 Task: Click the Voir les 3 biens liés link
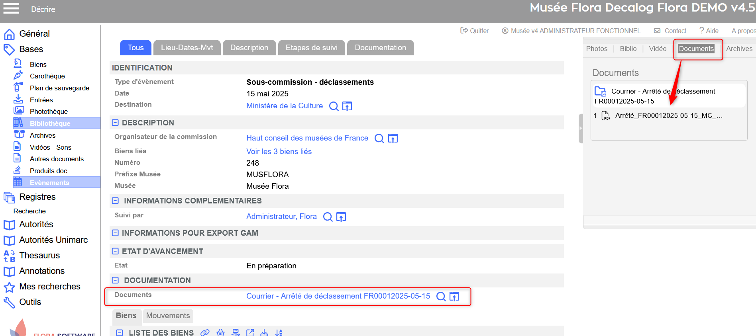click(279, 152)
